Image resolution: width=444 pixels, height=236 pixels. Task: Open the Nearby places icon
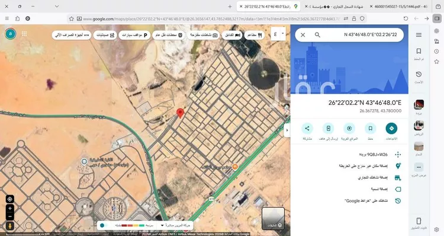pyautogui.click(x=349, y=129)
